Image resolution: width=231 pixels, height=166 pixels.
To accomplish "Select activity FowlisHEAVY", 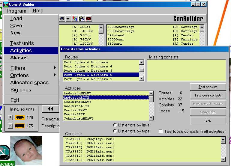I will point(106,110).
